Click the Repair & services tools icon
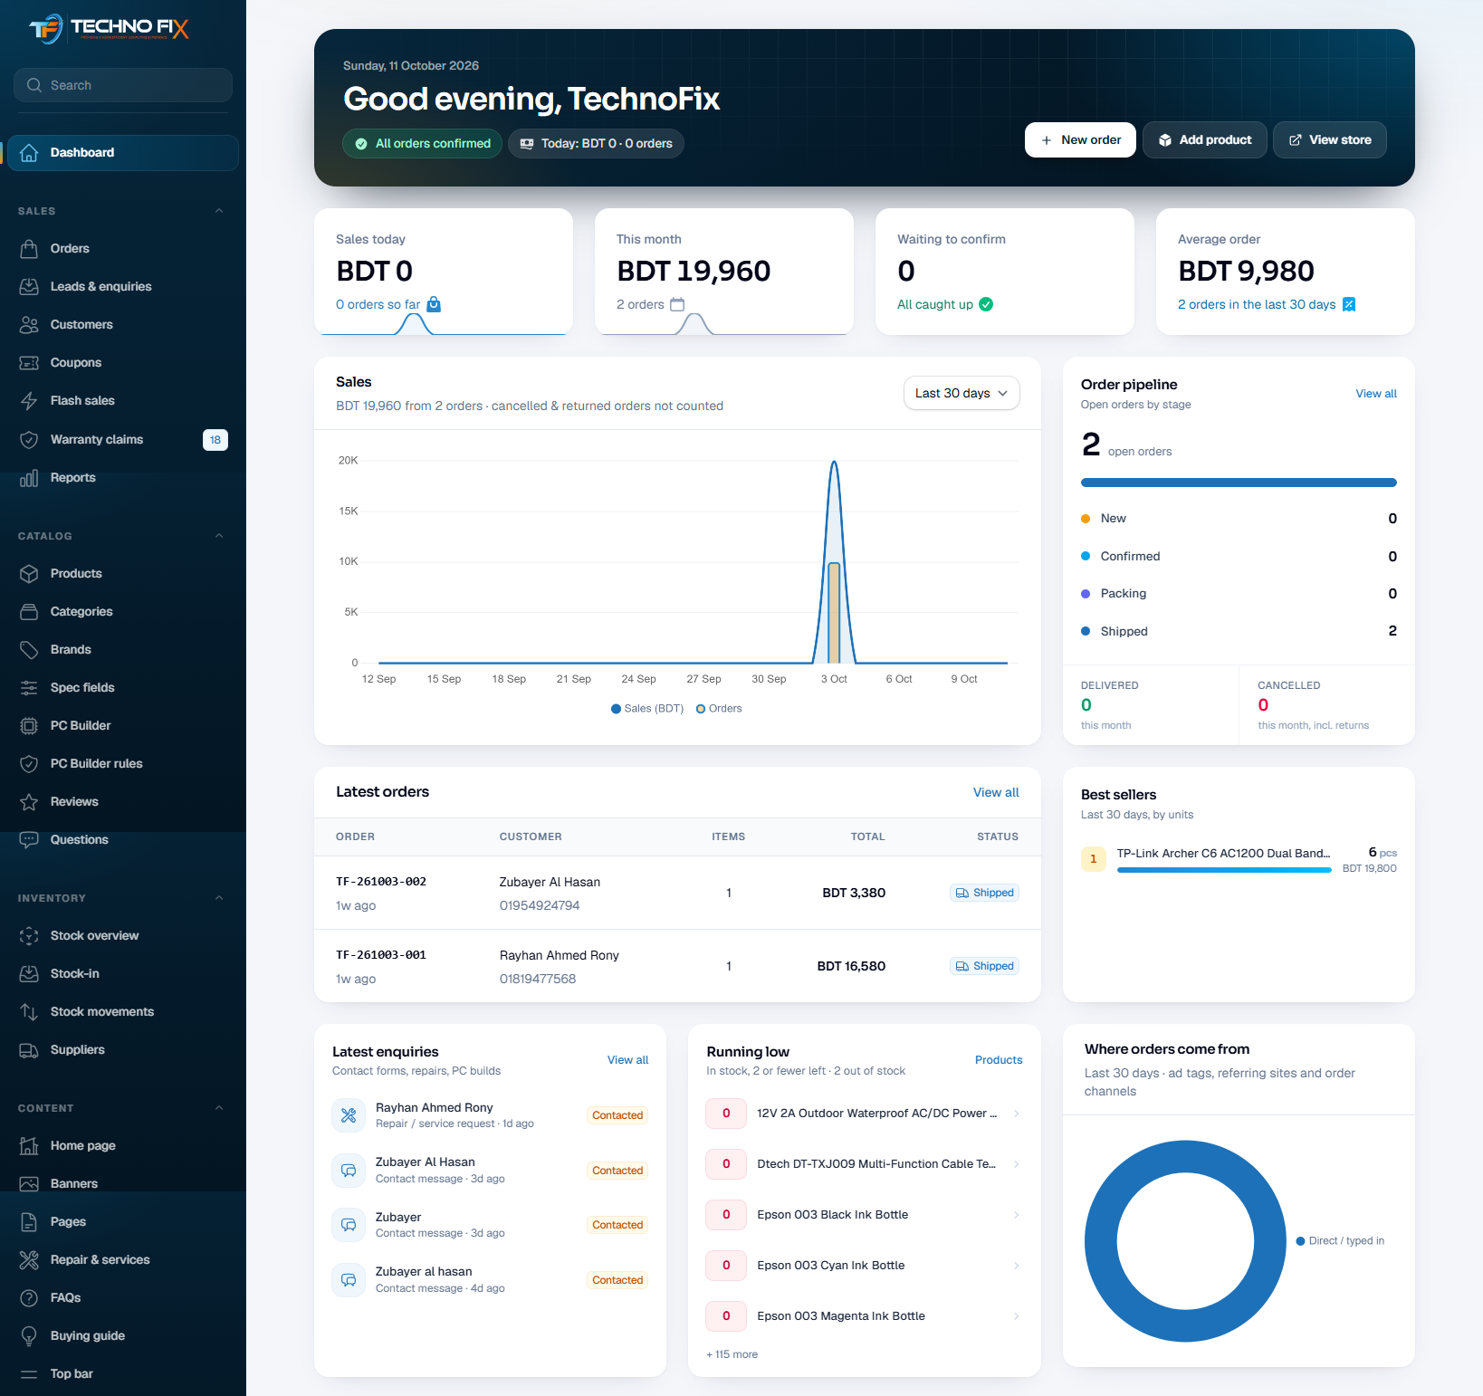The height and width of the screenshot is (1396, 1483). [29, 1260]
